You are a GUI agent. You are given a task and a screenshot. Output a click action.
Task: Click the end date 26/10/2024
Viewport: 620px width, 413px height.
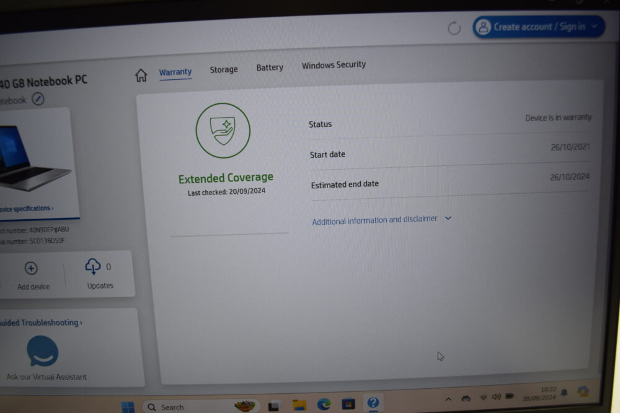click(x=569, y=177)
